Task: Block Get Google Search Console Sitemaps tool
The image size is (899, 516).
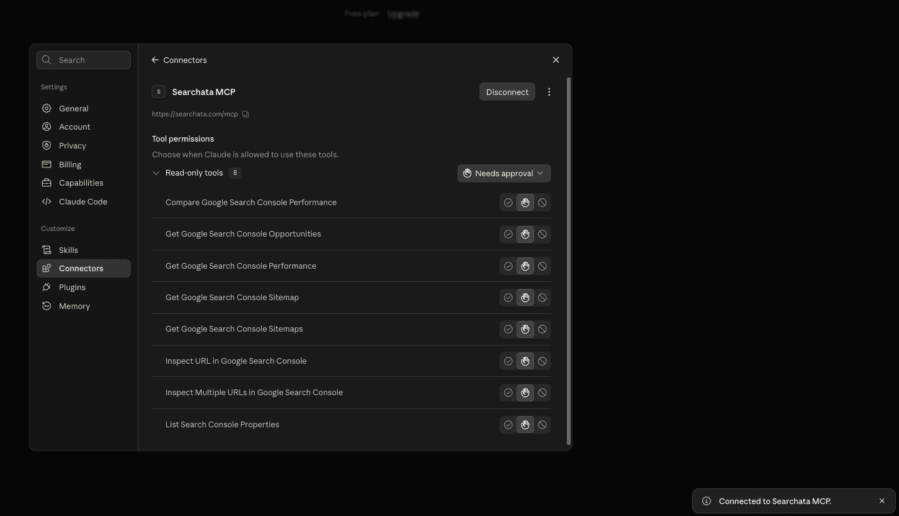Action: 542,329
